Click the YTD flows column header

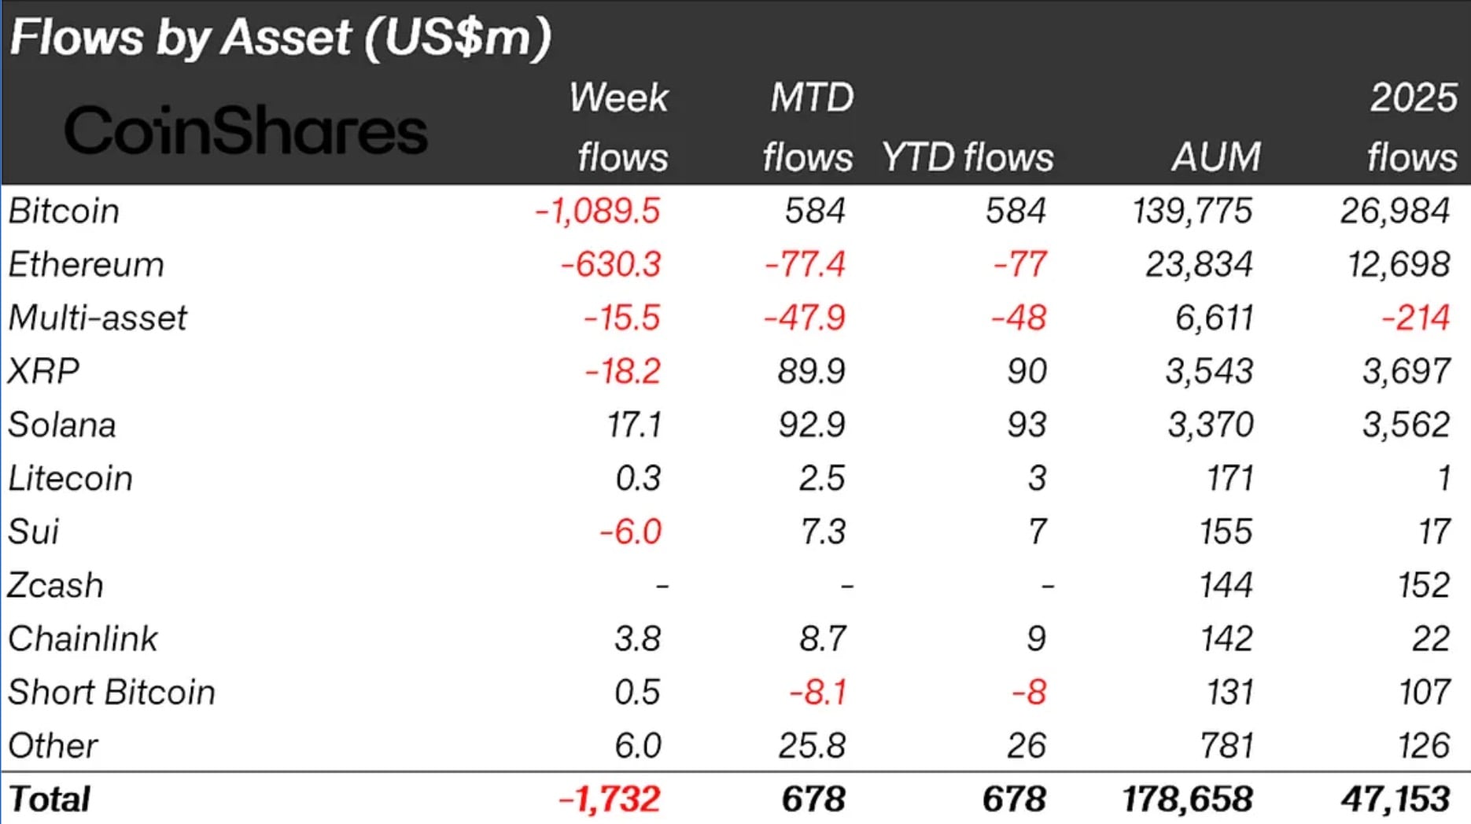968,157
